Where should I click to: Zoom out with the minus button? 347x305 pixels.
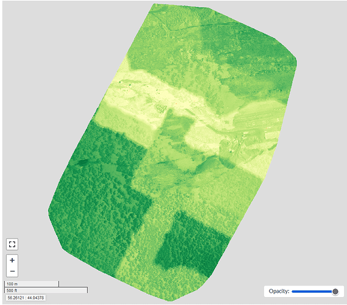pyautogui.click(x=12, y=271)
